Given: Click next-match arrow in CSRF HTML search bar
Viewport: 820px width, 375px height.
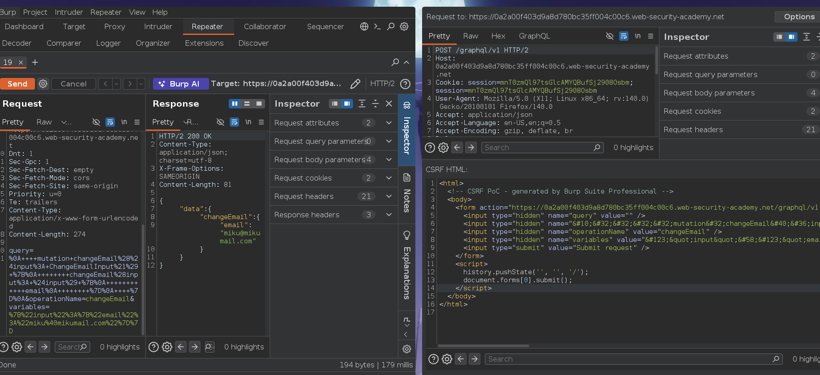Looking at the screenshot, I should pos(475,359).
